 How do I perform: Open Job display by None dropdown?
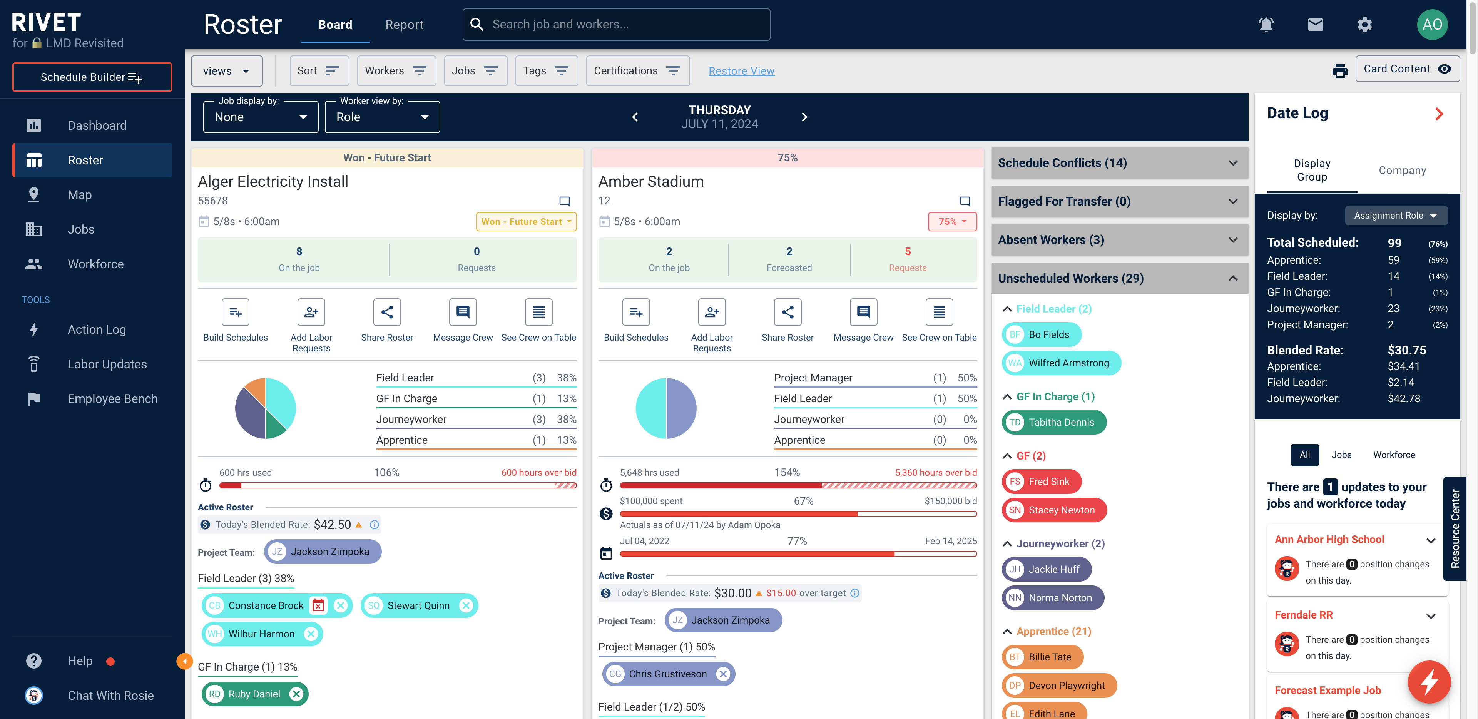pos(261,117)
